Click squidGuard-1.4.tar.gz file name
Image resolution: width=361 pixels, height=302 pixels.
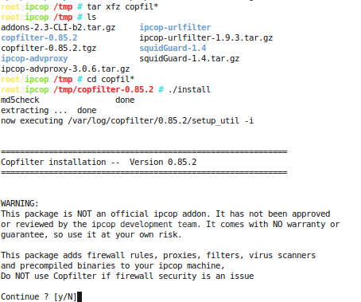[x=189, y=58]
